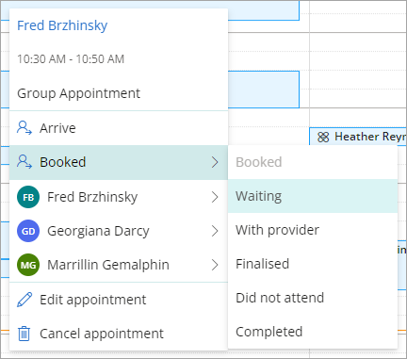Set status to Finalised

pyautogui.click(x=313, y=264)
